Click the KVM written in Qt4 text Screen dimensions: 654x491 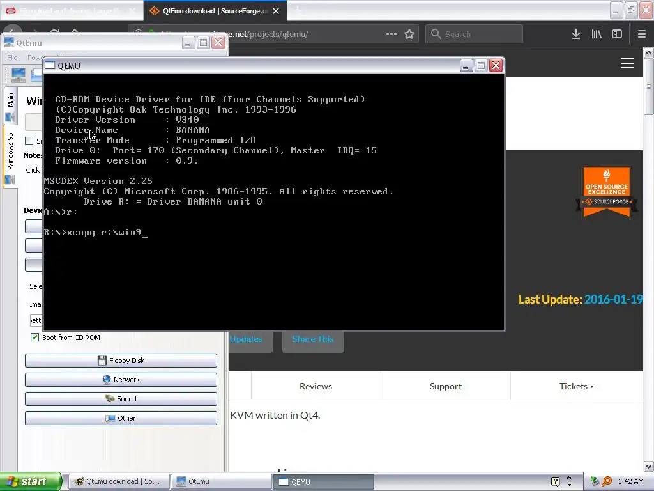(275, 416)
